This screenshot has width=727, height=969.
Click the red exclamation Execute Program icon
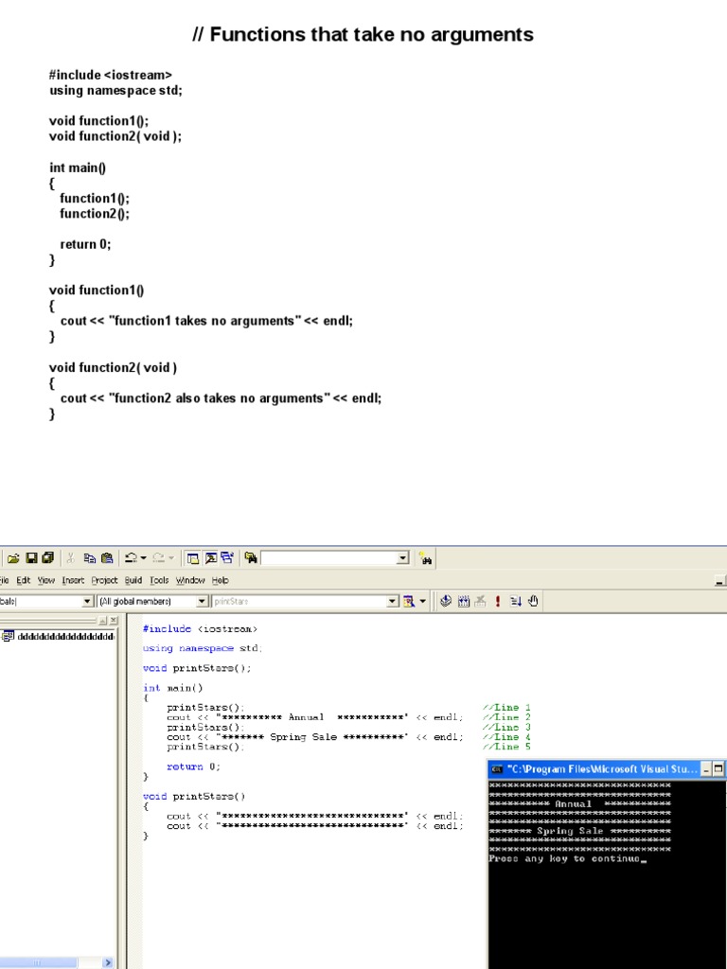tap(498, 601)
